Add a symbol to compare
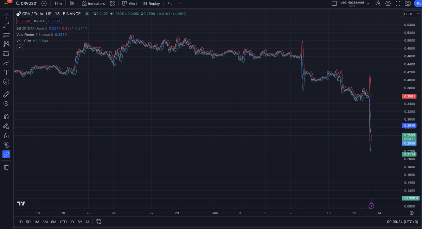The width and height of the screenshot is (422, 229). click(x=44, y=4)
